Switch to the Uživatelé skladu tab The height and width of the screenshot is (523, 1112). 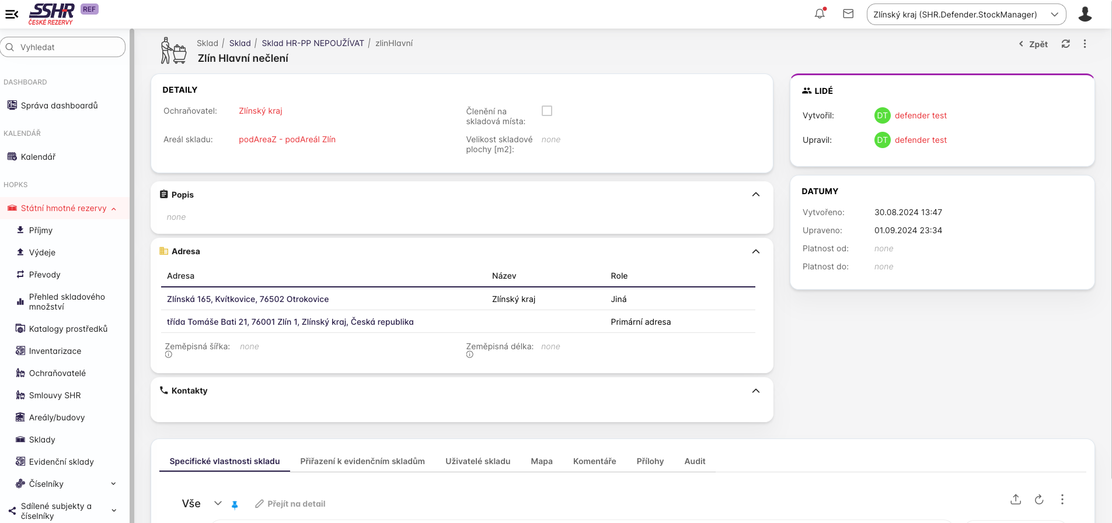(x=477, y=461)
